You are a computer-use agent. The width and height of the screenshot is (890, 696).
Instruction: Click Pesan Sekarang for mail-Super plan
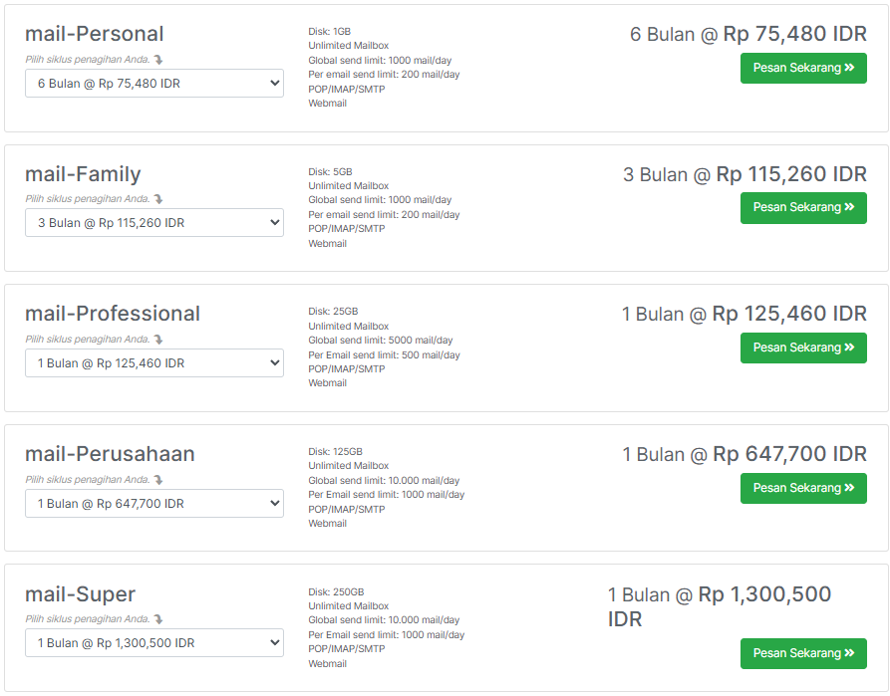pyautogui.click(x=803, y=653)
